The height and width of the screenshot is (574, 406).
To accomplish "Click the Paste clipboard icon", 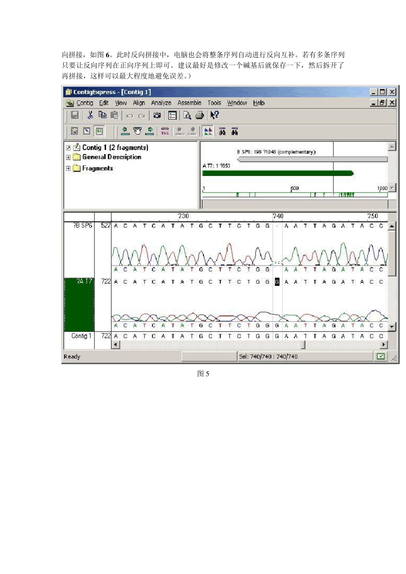I will tap(114, 115).
